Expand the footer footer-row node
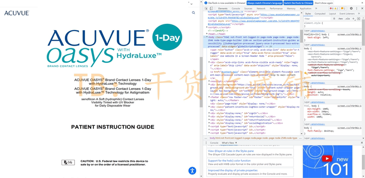Image resolution: width=365 pixels, height=178 pixels. (x=209, y=97)
